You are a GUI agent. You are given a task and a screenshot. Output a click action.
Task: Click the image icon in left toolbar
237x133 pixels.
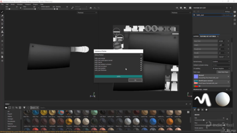pos(2,53)
